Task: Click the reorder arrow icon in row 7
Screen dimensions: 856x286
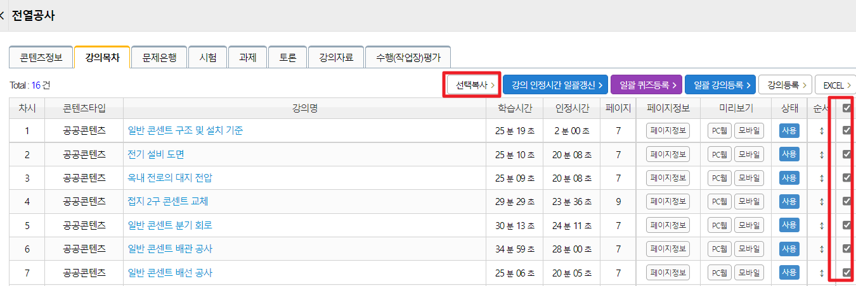Action: (x=822, y=273)
